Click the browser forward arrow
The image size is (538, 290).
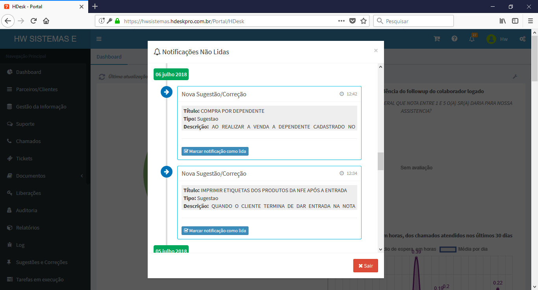coord(21,21)
